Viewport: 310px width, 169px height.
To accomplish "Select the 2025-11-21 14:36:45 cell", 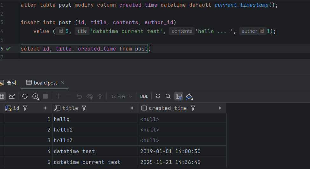I will tap(183, 162).
